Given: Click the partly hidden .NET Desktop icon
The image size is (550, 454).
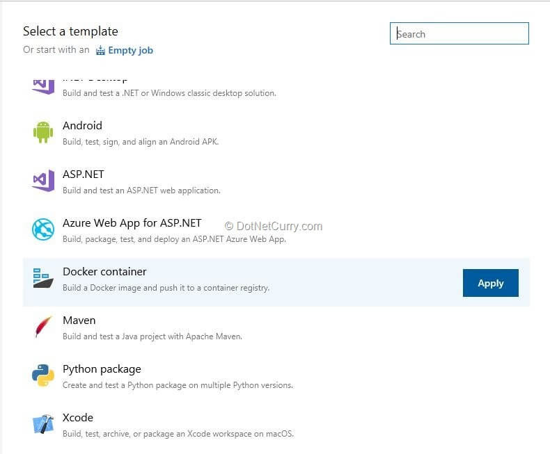Looking at the screenshot, I should tap(43, 87).
